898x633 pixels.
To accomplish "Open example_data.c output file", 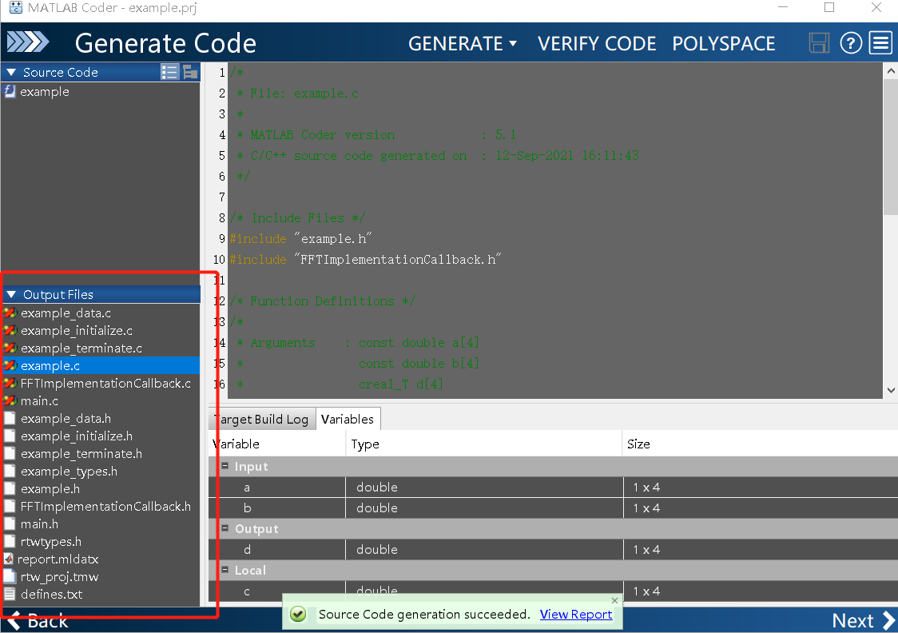I will [66, 313].
